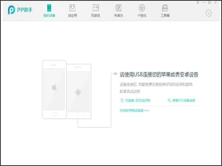Click the 赶紧来试试吧 text
Image resolution: width=222 pixels, height=166 pixels.
coord(130,92)
